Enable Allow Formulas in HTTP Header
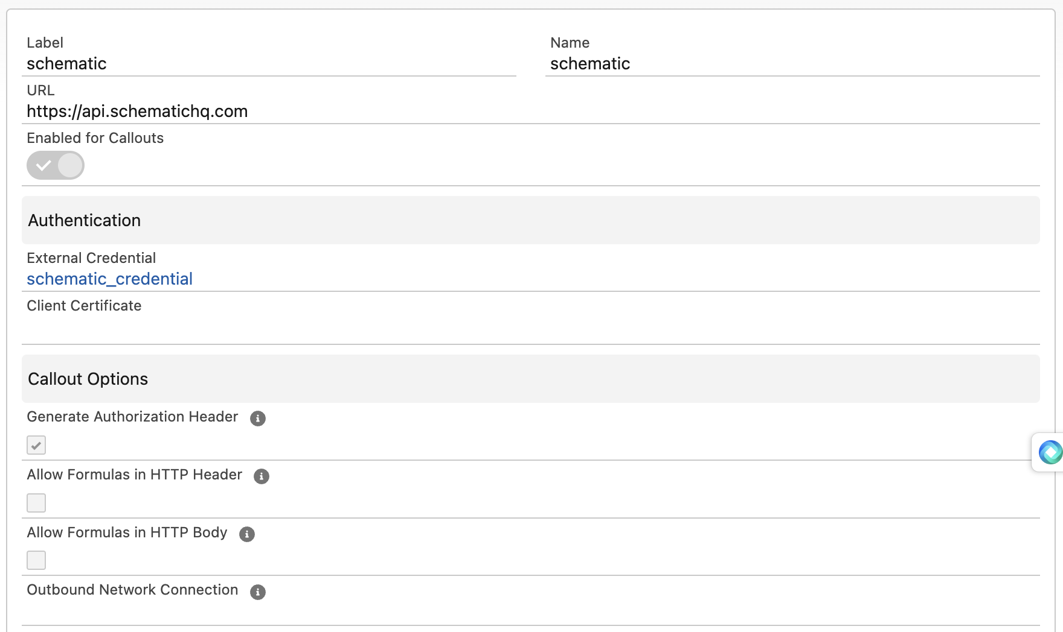 [36, 502]
